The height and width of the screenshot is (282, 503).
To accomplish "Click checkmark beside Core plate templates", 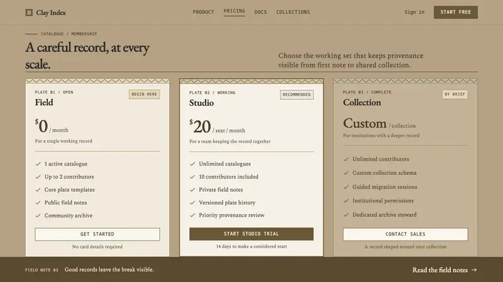I will (x=38, y=190).
